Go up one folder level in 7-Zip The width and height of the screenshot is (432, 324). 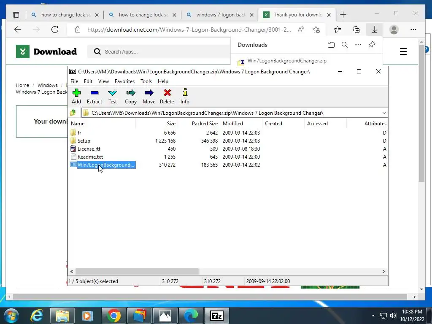pyautogui.click(x=73, y=113)
